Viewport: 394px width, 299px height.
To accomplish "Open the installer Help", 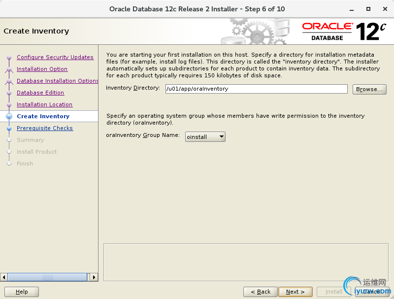I will (22, 292).
